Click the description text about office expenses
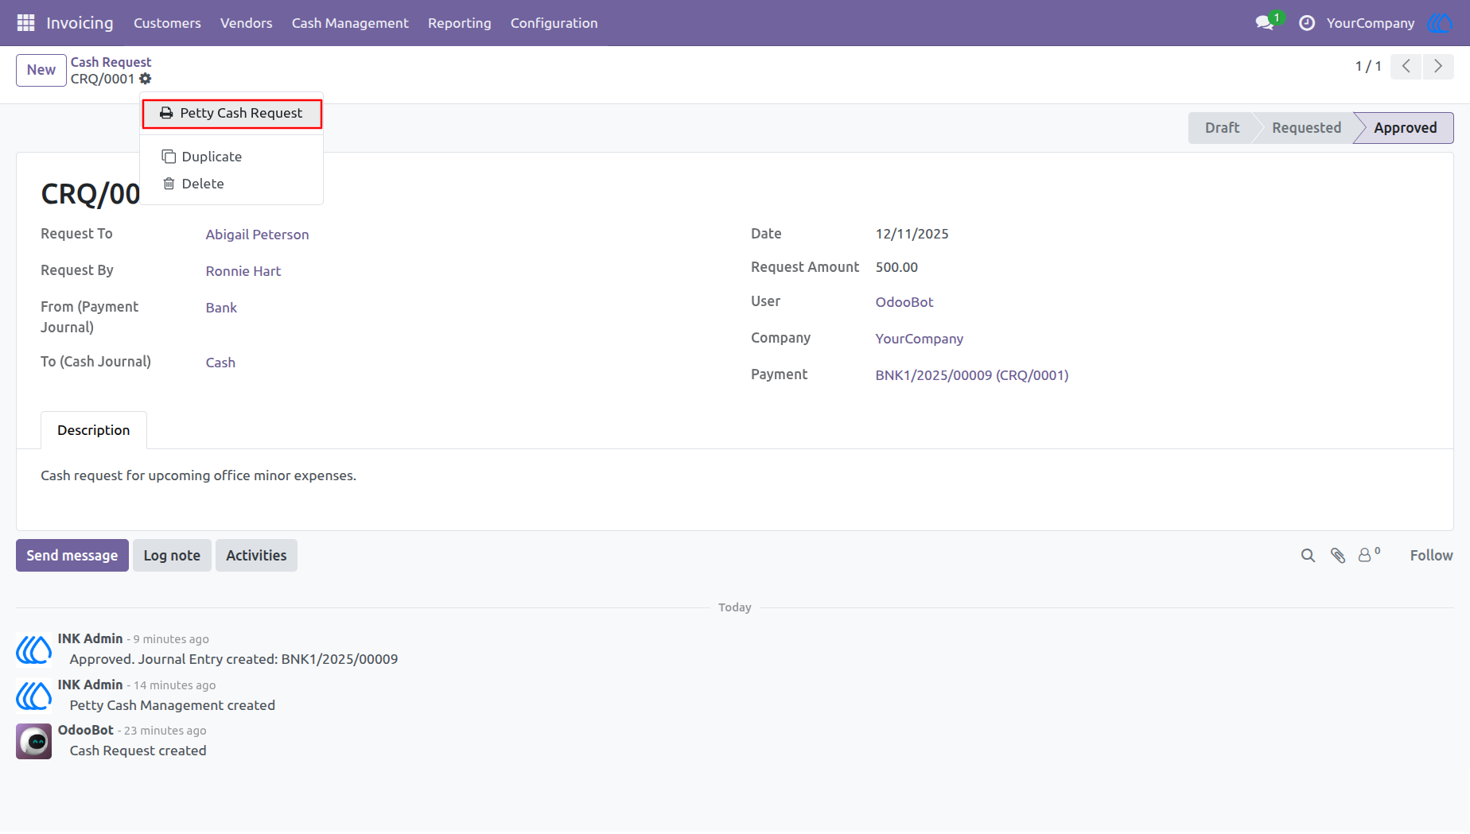This screenshot has height=834, width=1470. click(x=199, y=475)
